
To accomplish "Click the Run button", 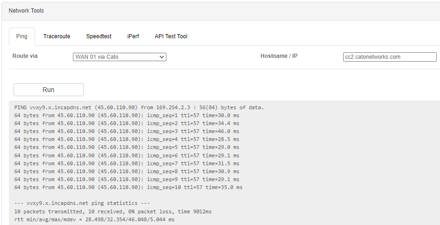I will tap(49, 90).
